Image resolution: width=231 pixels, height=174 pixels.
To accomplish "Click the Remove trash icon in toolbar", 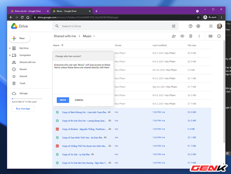I will 191,36.
